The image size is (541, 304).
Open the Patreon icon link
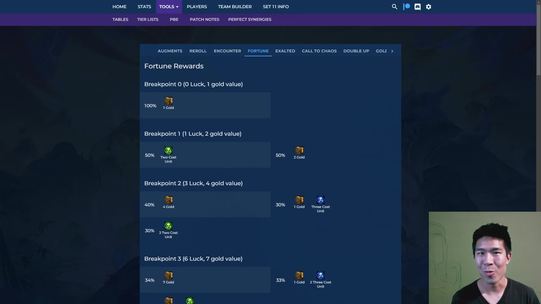[x=406, y=7]
